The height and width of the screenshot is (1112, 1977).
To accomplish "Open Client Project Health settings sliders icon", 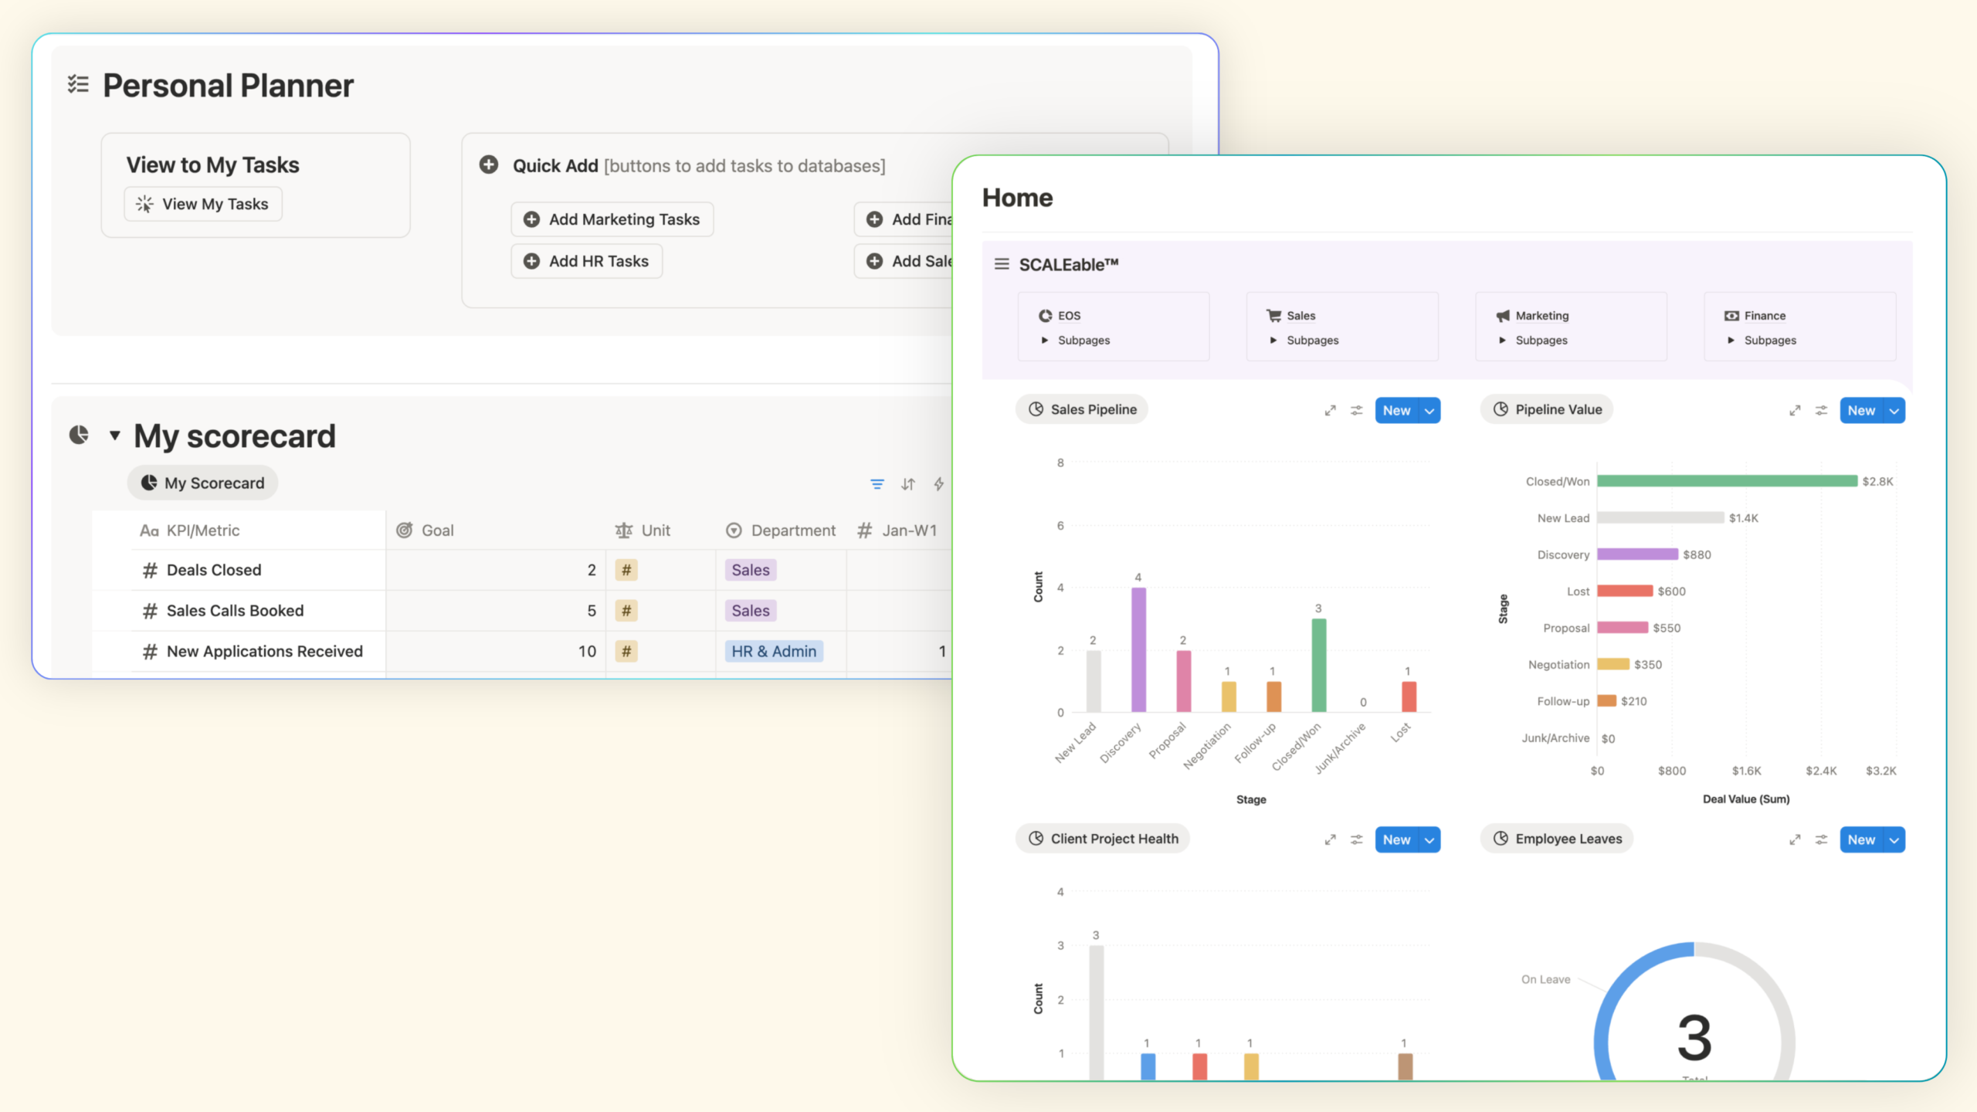I will [1356, 839].
